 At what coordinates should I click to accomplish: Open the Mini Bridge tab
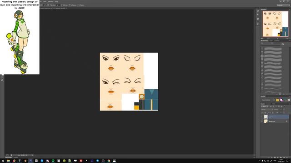(9, 157)
